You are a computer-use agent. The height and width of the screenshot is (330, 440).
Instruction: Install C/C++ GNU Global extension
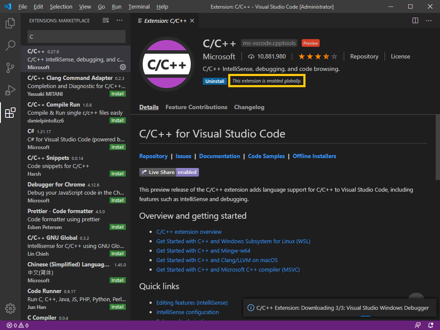coord(118,254)
